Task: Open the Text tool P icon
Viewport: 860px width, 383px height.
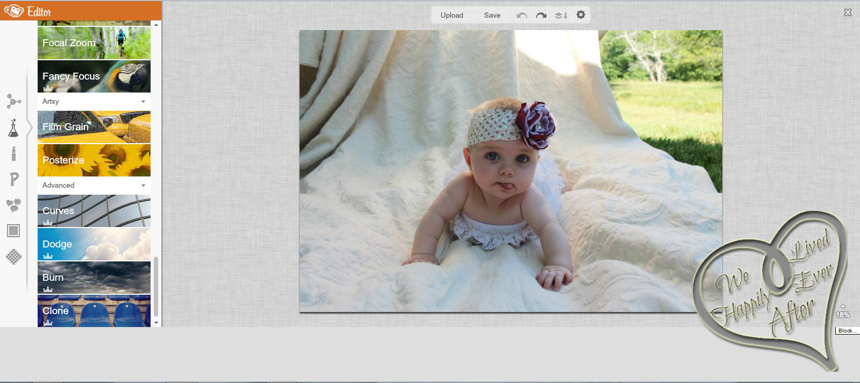Action: (x=14, y=180)
